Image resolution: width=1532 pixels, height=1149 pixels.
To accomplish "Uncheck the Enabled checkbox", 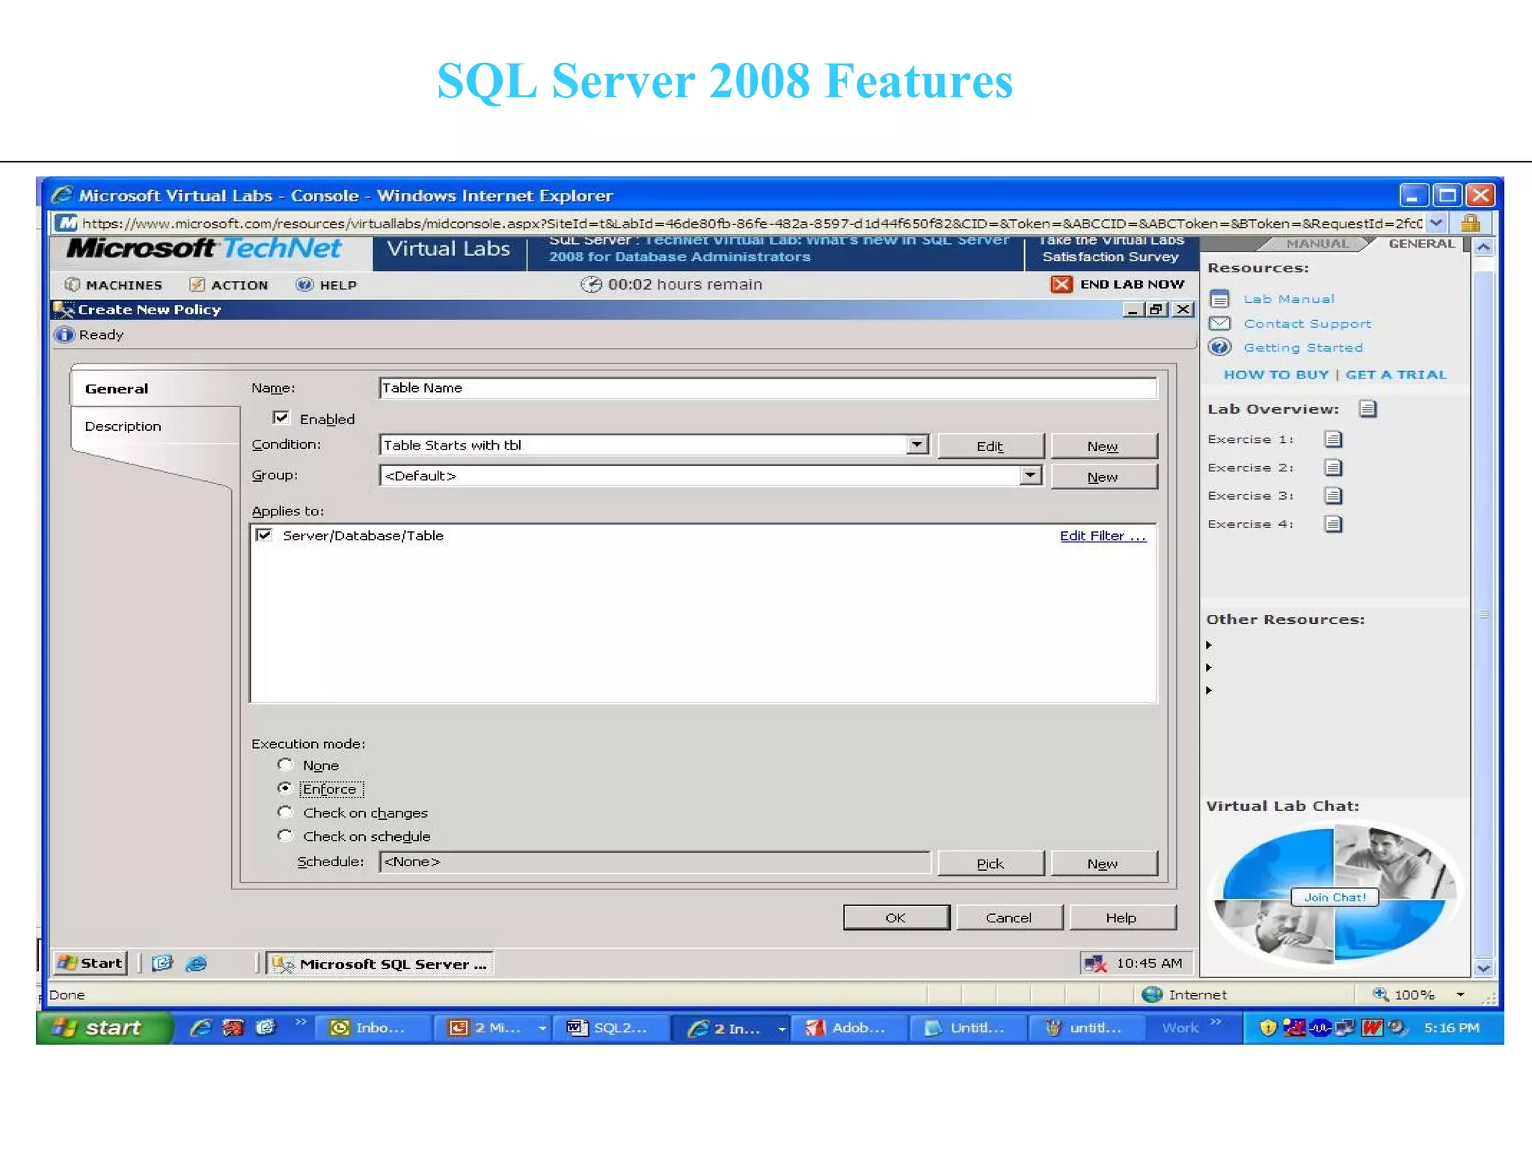I will 281,417.
